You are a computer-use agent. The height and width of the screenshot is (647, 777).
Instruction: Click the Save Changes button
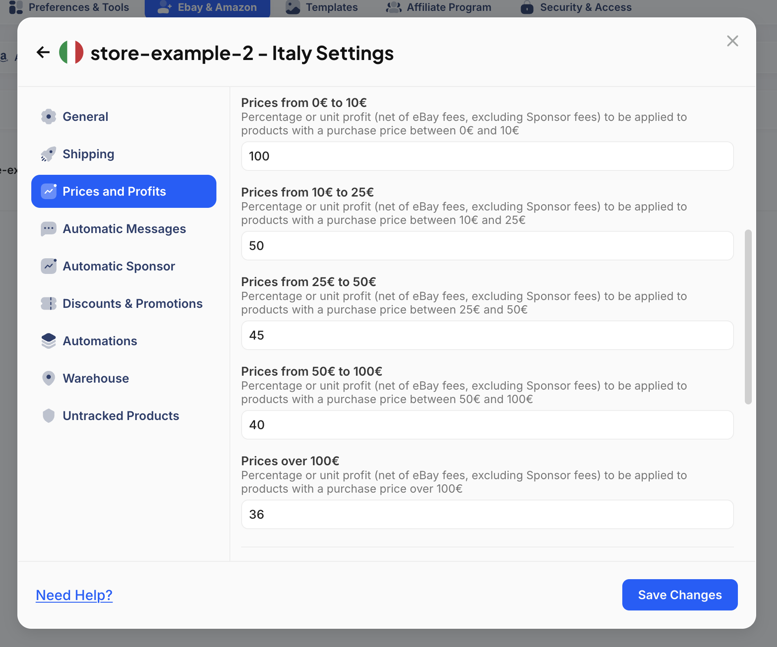(680, 595)
